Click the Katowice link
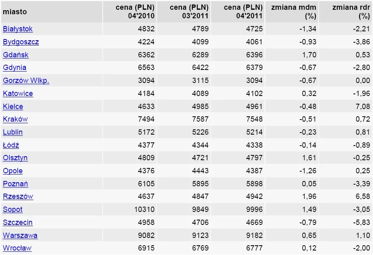Screen dimensions: 373x255 click(x=18, y=94)
